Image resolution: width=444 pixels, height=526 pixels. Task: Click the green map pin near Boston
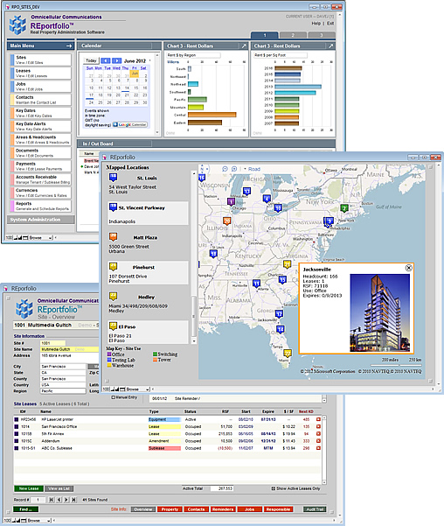click(344, 208)
